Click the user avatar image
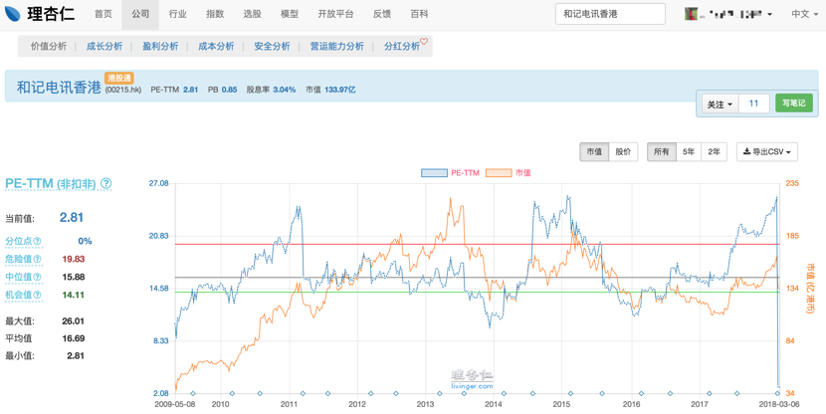 691,14
